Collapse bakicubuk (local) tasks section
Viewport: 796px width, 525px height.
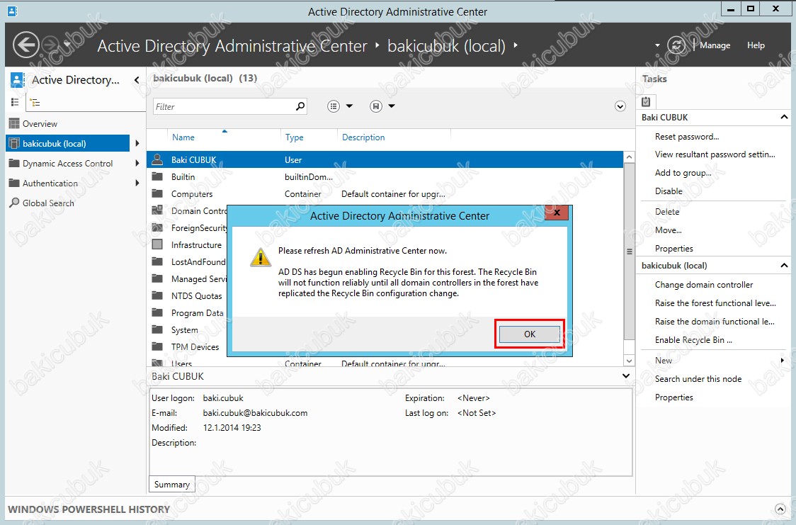coord(784,266)
